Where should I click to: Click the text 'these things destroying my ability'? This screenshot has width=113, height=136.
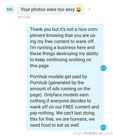click(64, 54)
